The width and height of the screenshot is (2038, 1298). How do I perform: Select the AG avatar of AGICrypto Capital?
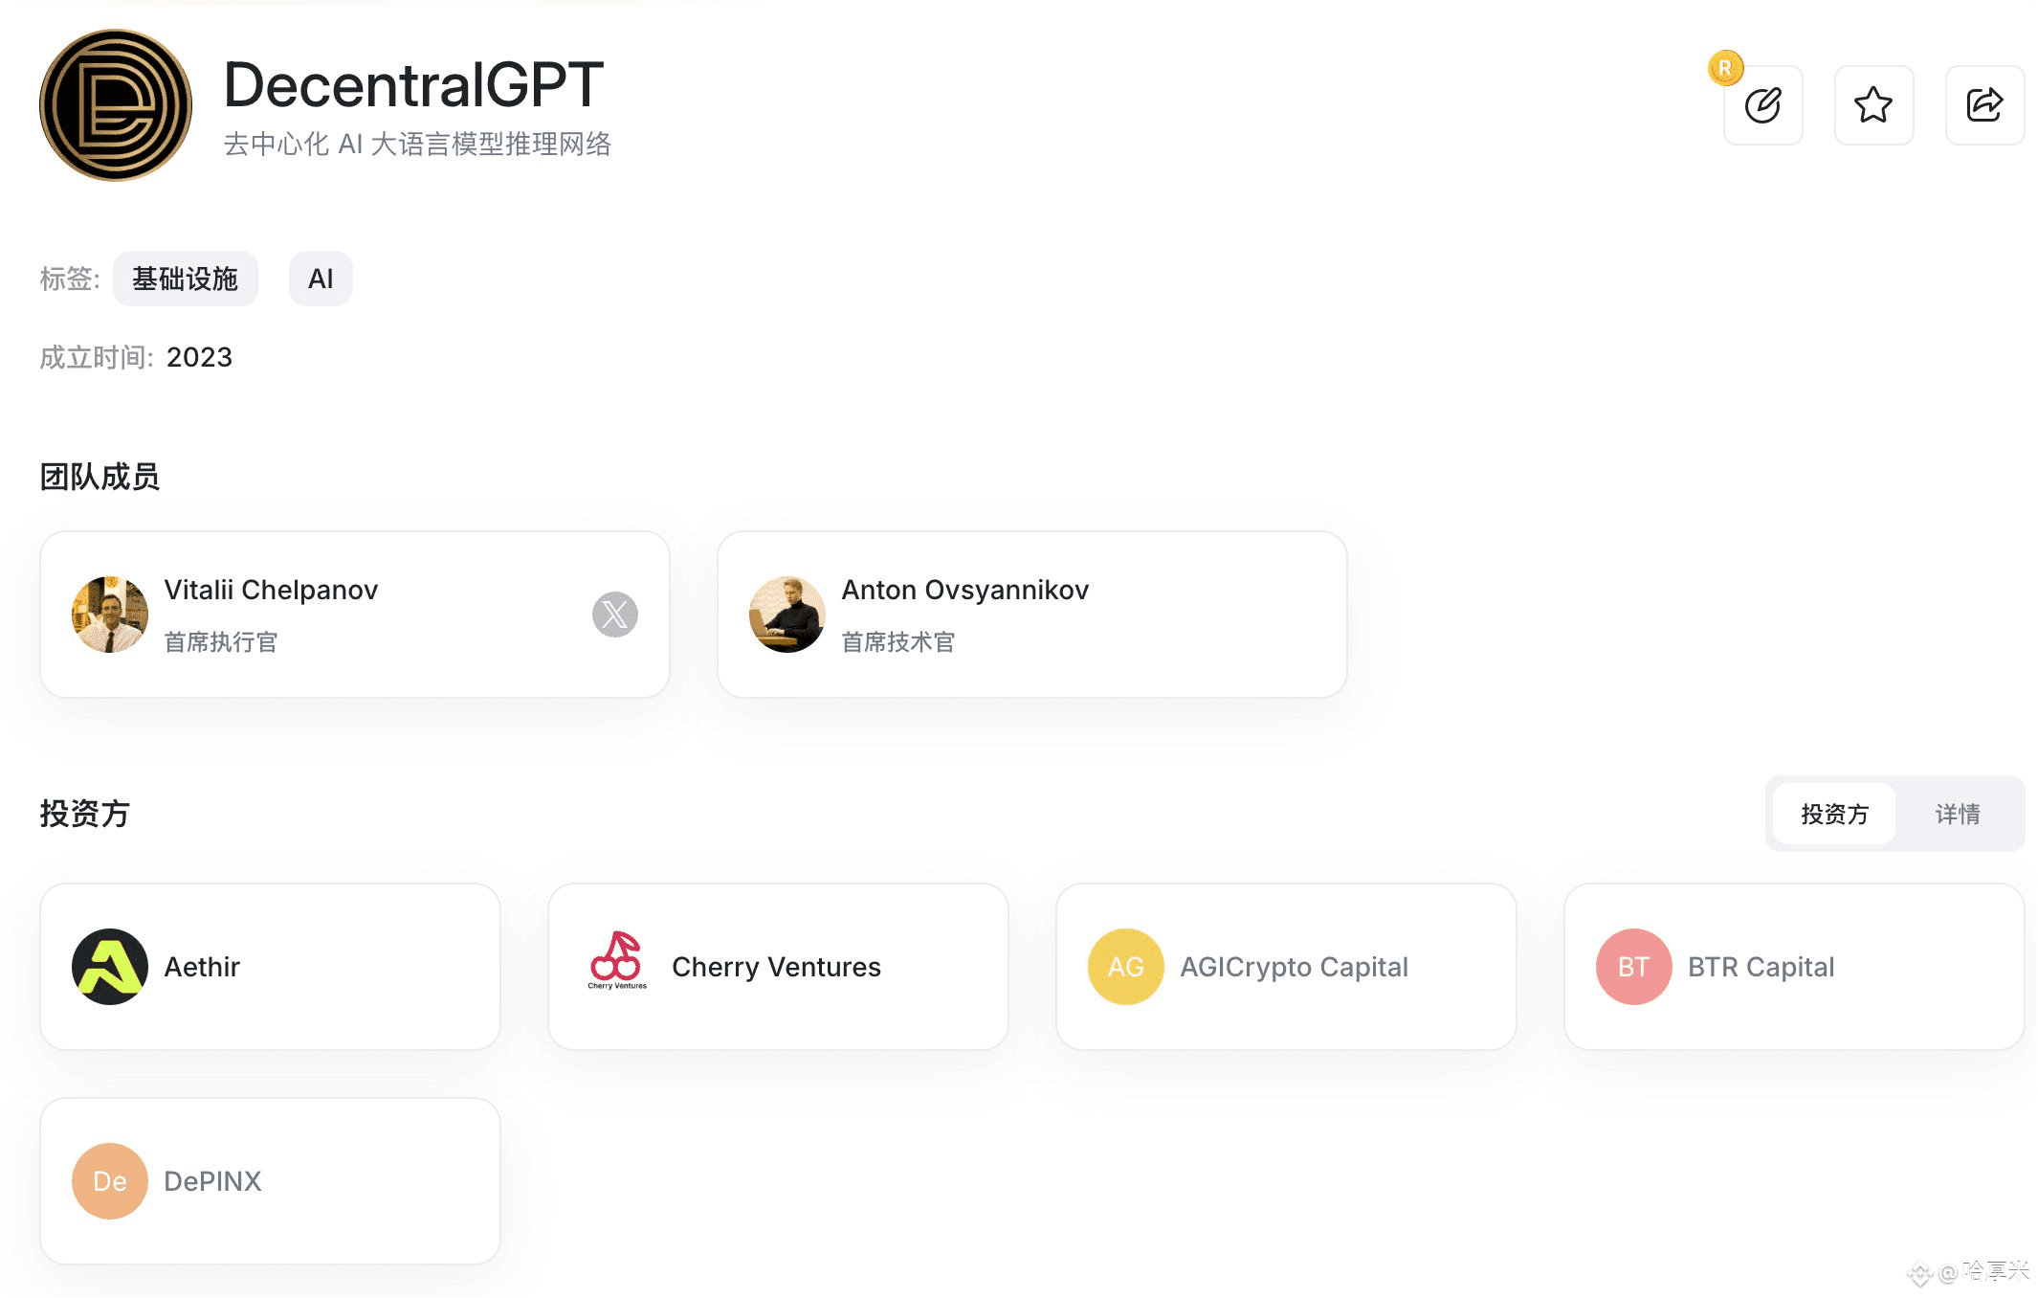click(x=1126, y=967)
